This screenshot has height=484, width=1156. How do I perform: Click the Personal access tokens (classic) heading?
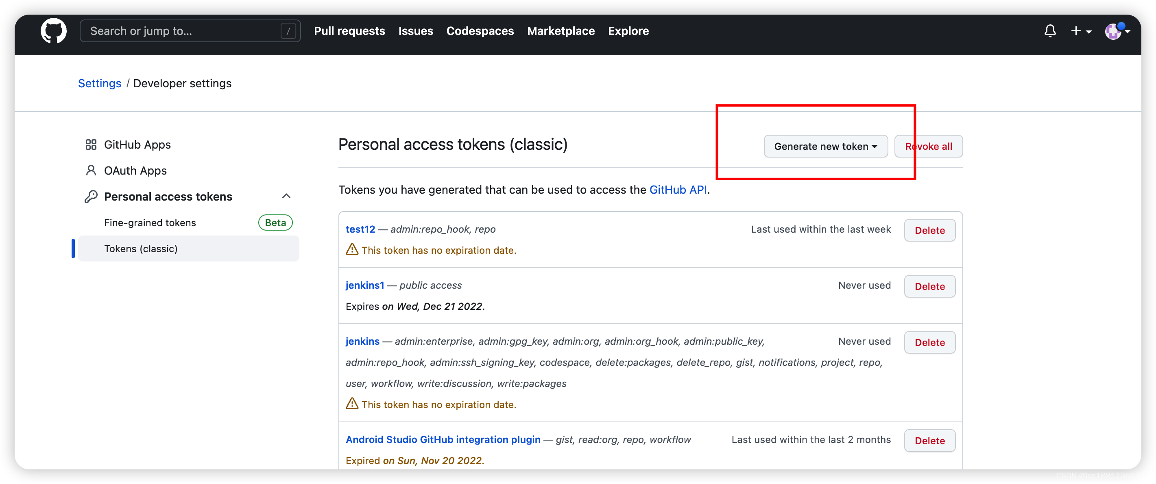[x=453, y=144]
